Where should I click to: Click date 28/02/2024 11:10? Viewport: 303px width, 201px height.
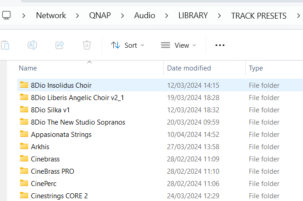193,171
